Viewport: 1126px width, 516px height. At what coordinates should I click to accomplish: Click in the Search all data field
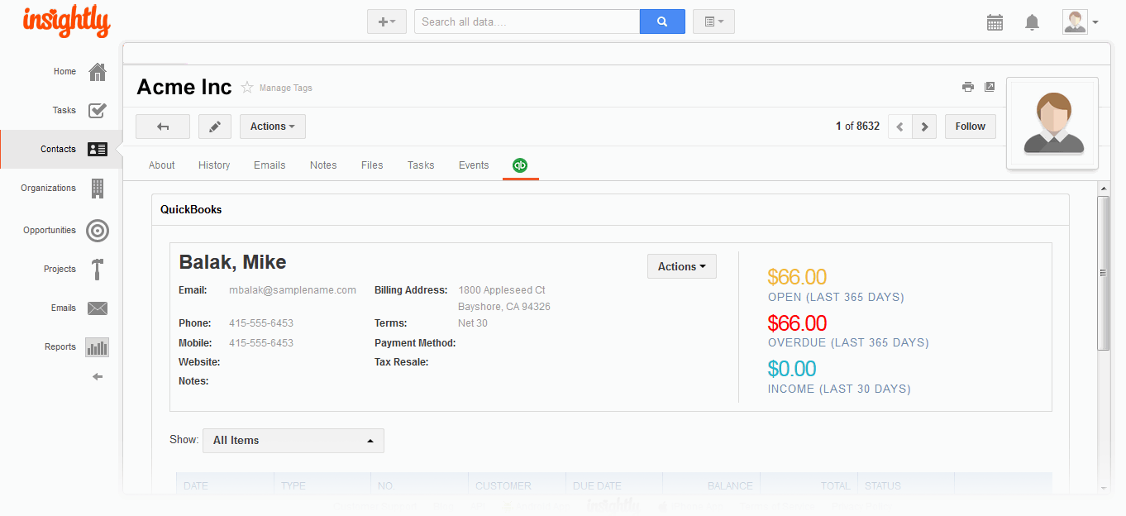527,21
